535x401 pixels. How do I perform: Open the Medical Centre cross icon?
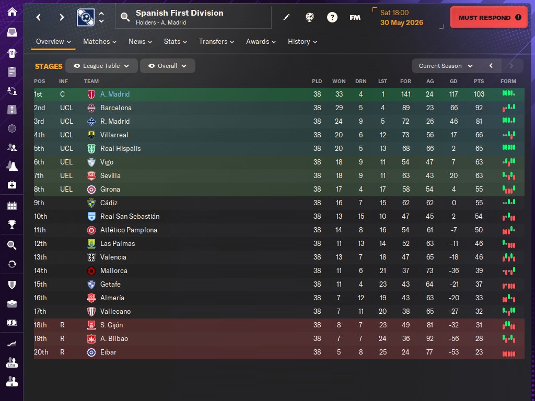click(12, 185)
